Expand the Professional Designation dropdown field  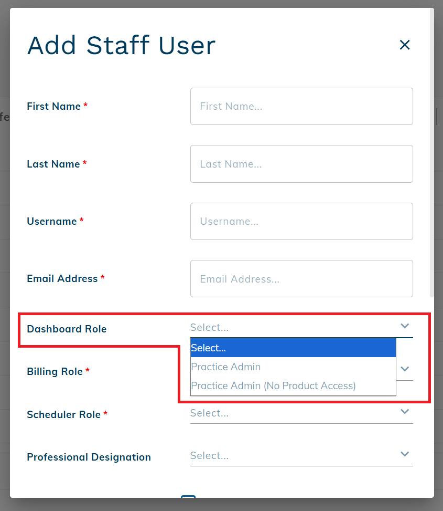pyautogui.click(x=294, y=456)
